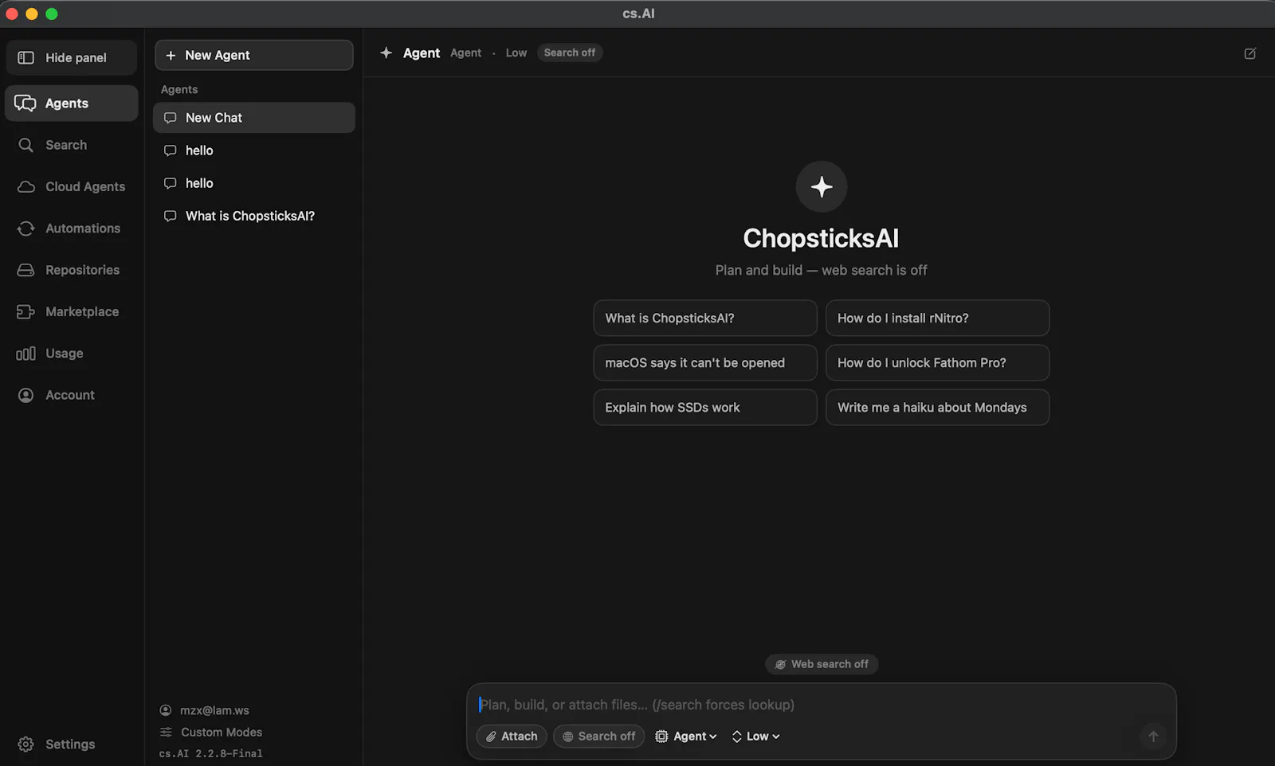Click the Hide panel sidebar icon
The width and height of the screenshot is (1275, 766).
(25, 57)
